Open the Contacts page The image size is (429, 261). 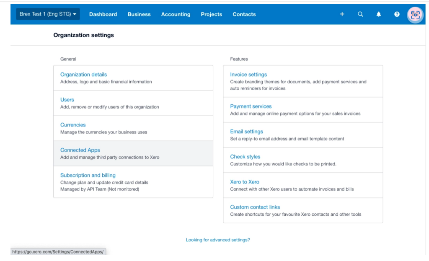[x=244, y=14]
